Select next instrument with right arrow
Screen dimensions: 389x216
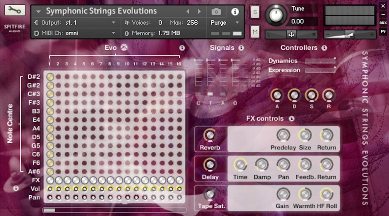click(x=199, y=12)
